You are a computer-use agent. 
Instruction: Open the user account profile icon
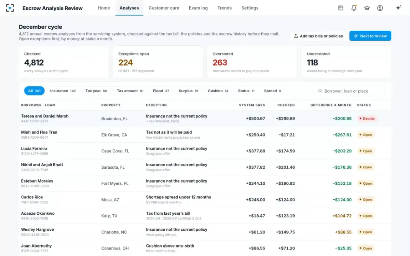pyautogui.click(x=380, y=8)
